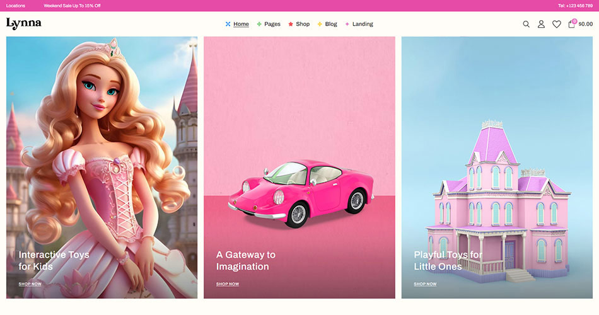Open the search icon in header

(526, 24)
